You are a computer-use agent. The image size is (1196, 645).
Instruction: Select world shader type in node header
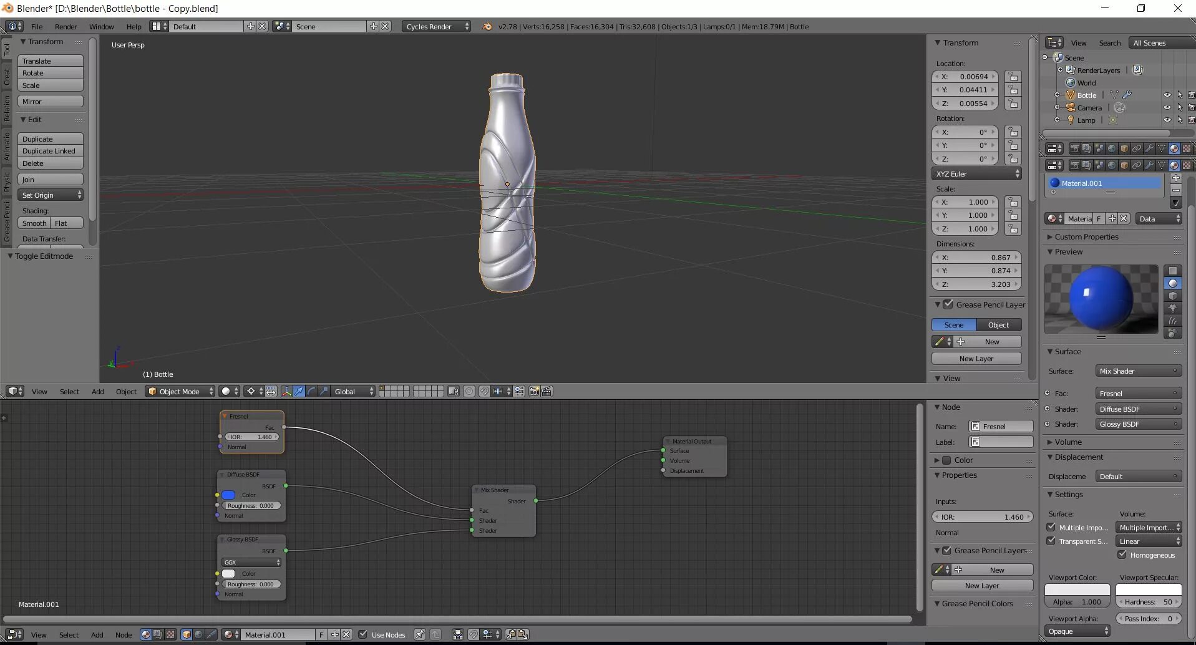click(x=198, y=634)
